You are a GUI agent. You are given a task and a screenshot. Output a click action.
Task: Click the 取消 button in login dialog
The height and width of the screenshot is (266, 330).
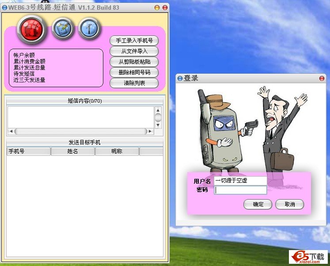[290, 204]
